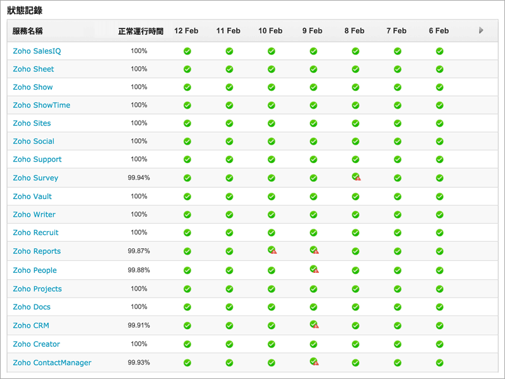Click the 99.94% uptime value for Zoho Survey
The image size is (505, 379).
point(139,177)
